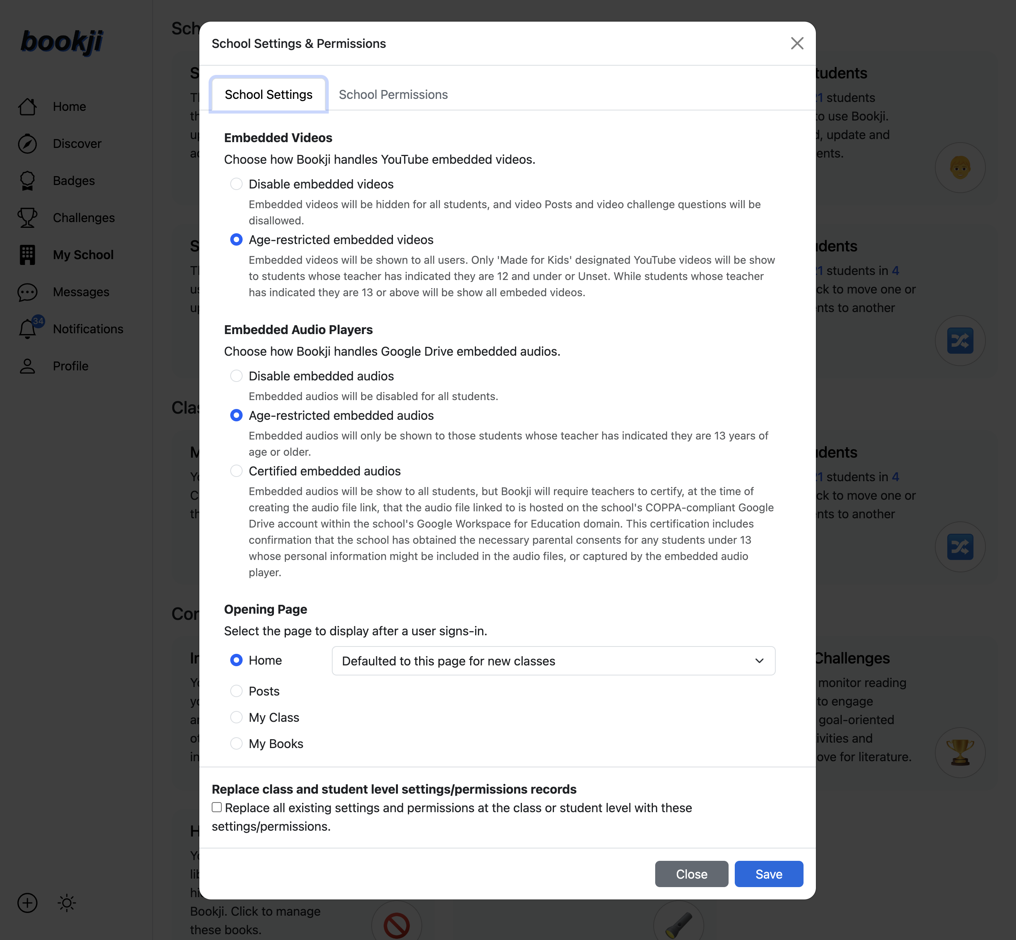This screenshot has height=940, width=1016.
Task: Enable Replace all existing settings checkbox
Action: click(217, 806)
